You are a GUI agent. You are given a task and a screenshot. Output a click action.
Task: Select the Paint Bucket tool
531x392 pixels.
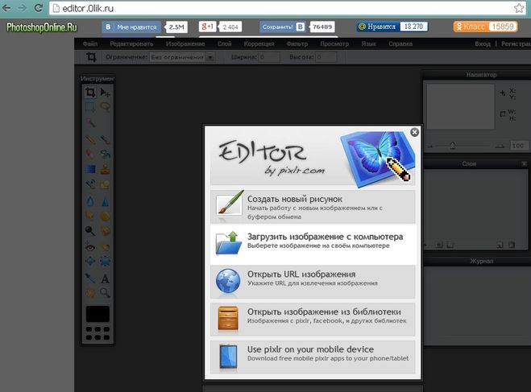point(105,155)
